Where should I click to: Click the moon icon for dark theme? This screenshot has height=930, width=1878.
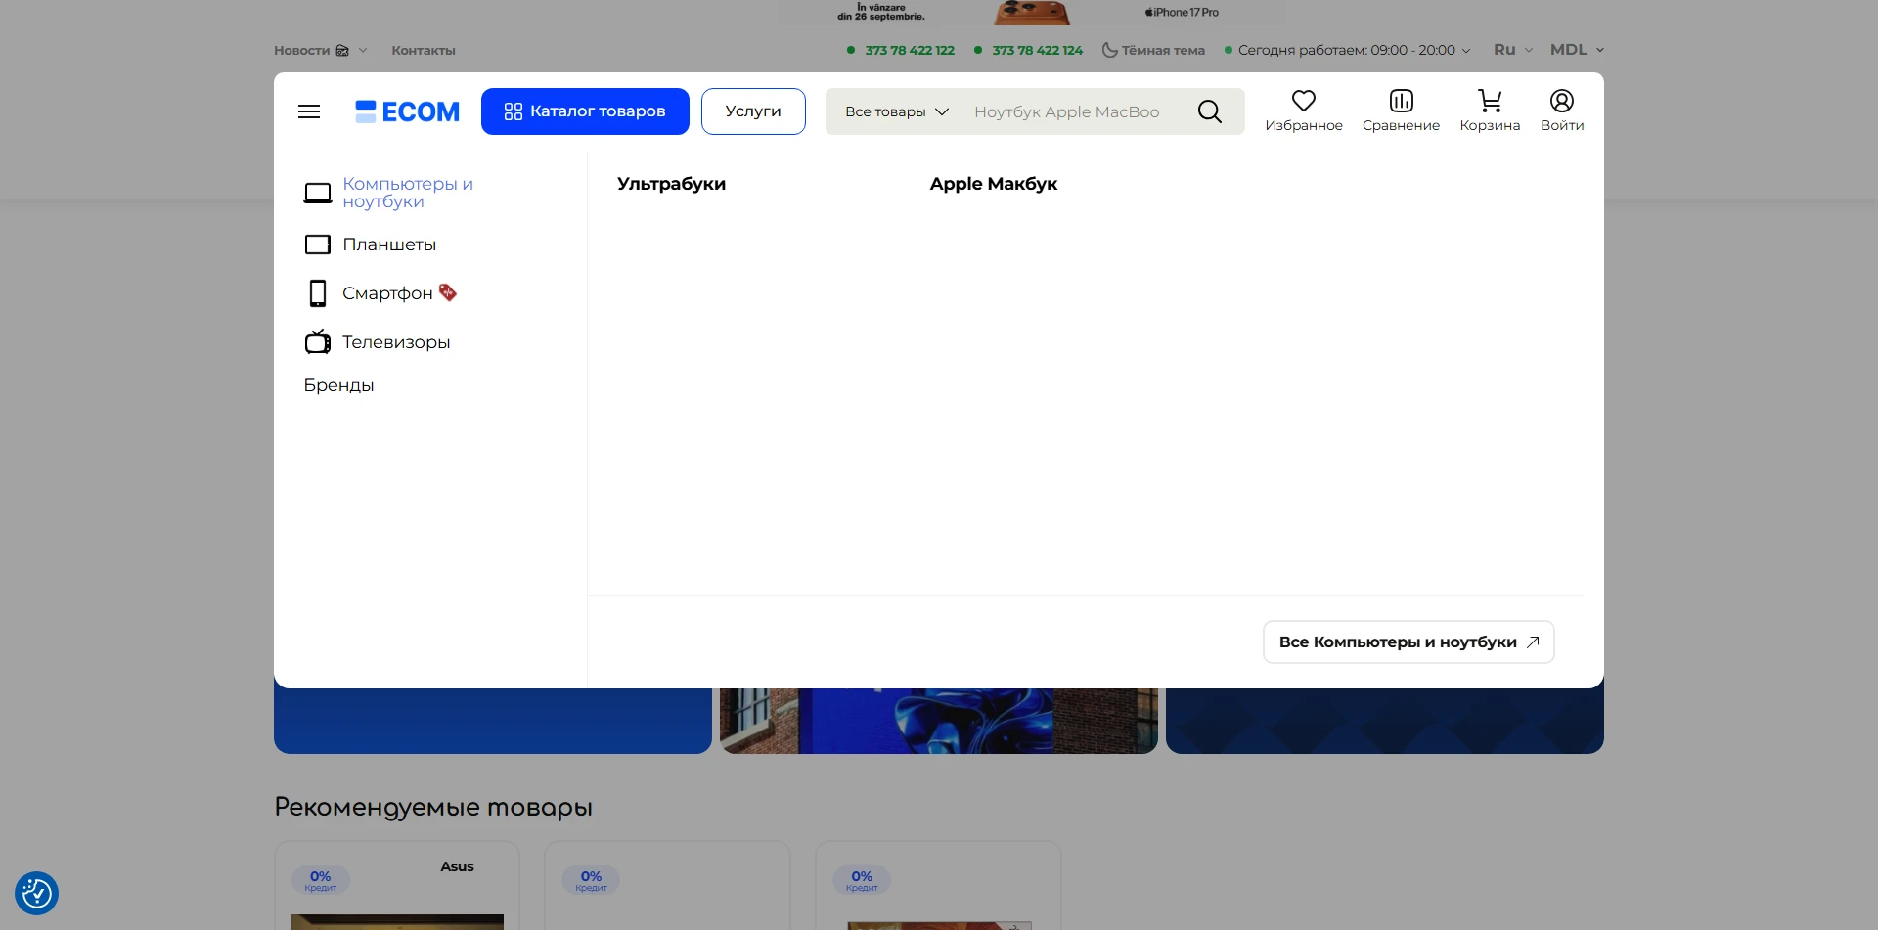(1109, 50)
